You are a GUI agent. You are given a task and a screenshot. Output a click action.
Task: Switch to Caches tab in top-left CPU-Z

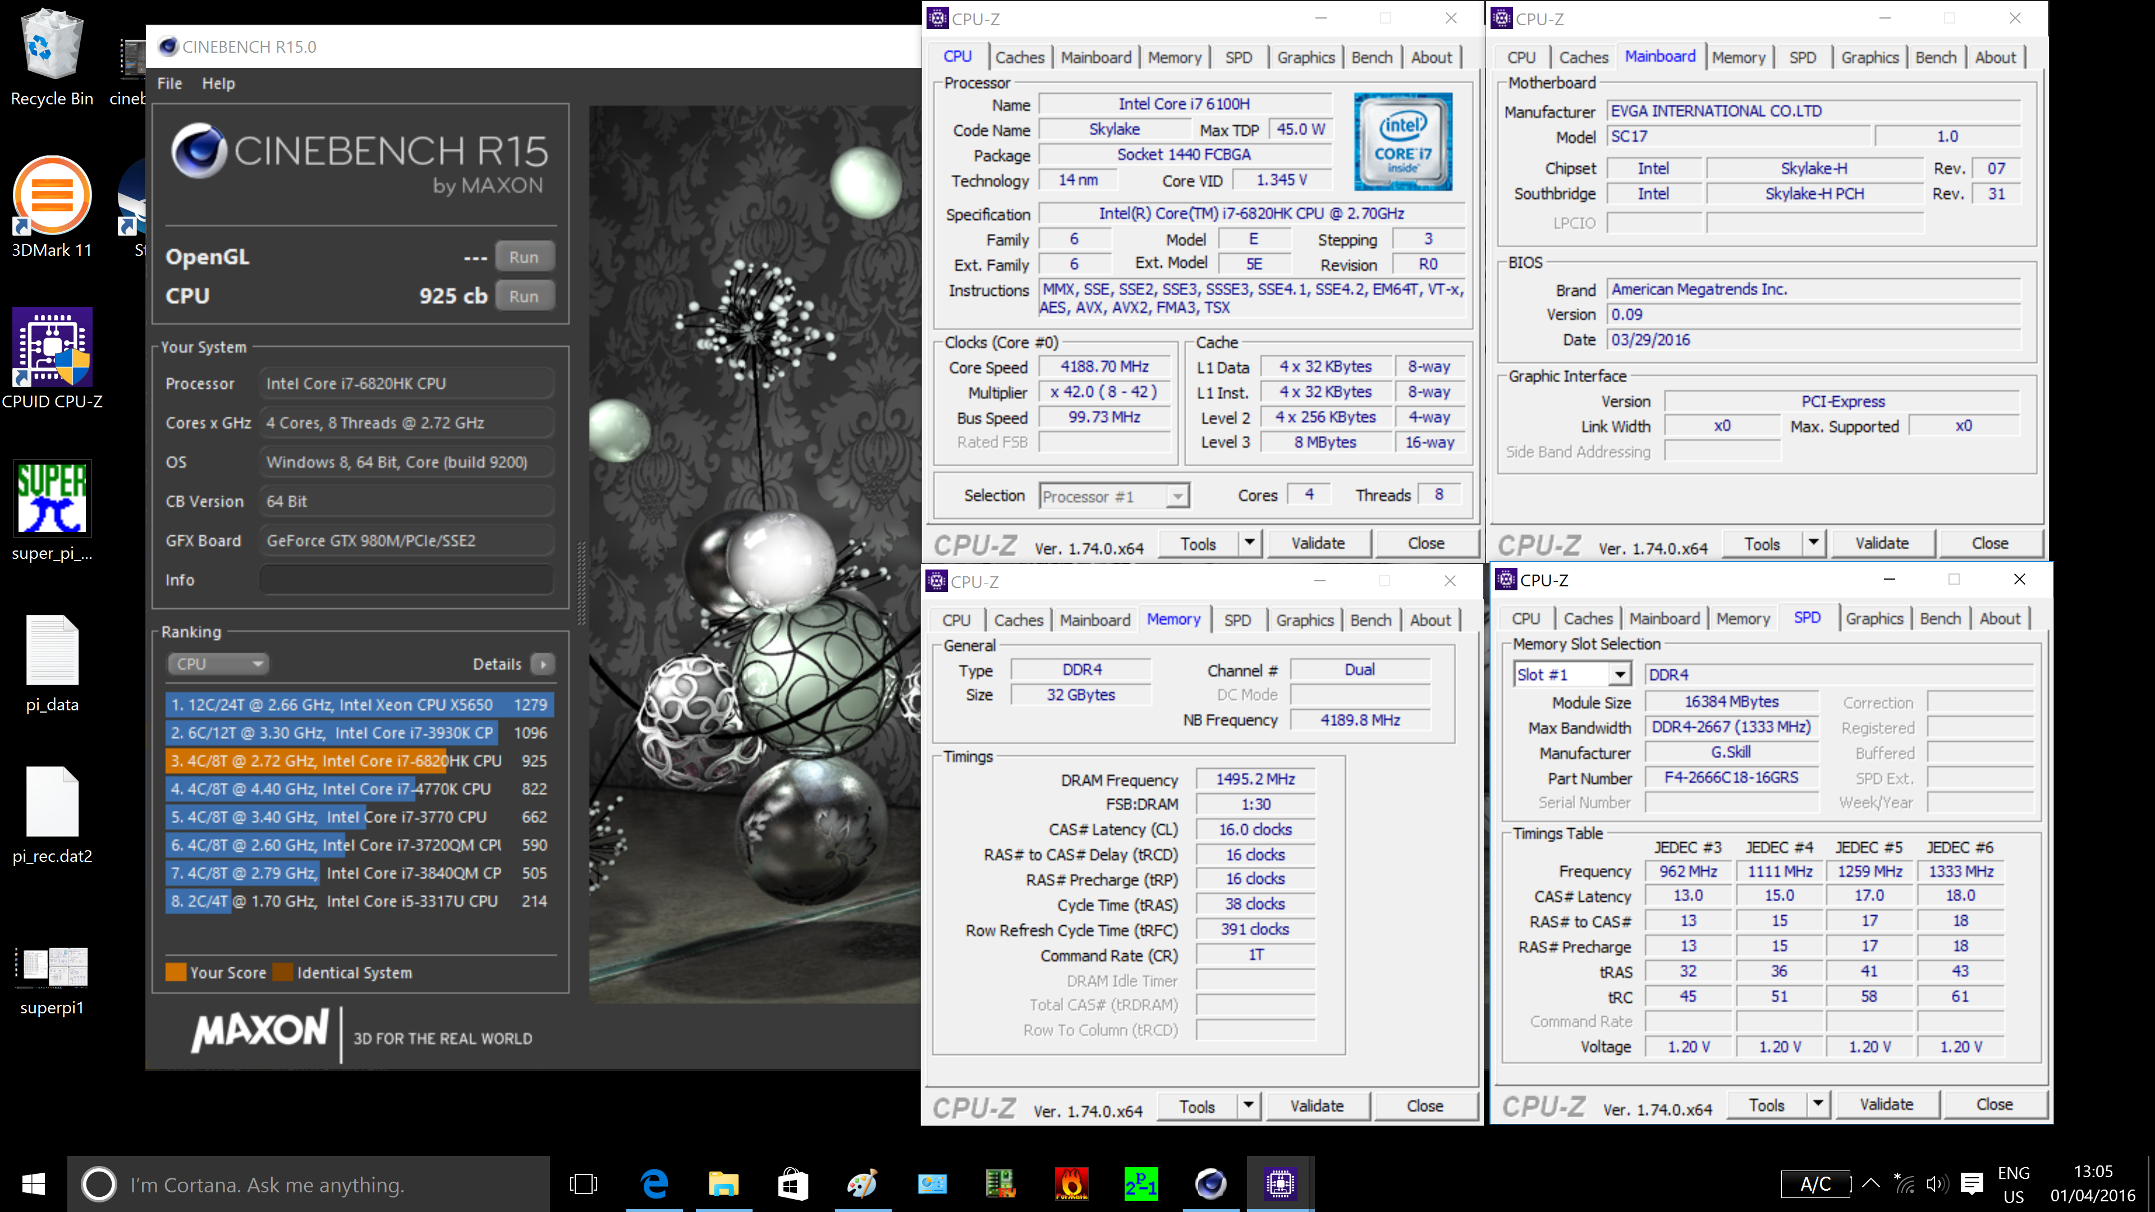point(1019,57)
